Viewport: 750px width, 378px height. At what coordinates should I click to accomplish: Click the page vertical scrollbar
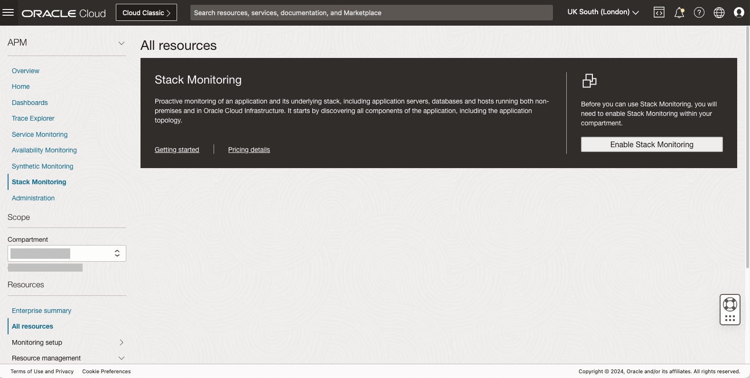pyautogui.click(x=748, y=148)
